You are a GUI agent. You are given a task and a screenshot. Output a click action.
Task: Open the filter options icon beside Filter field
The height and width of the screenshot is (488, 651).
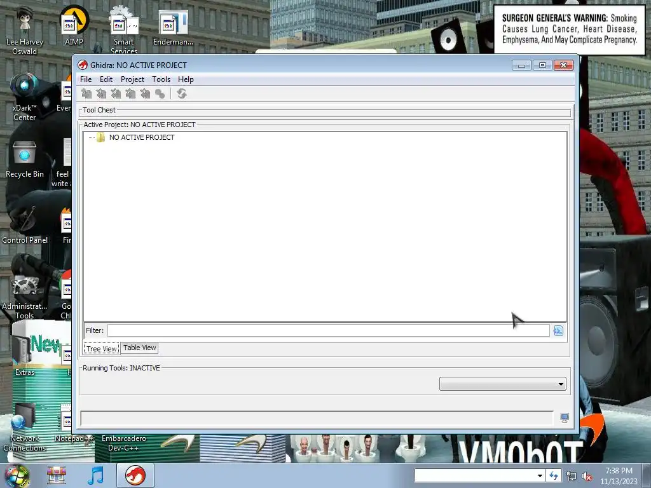point(558,330)
